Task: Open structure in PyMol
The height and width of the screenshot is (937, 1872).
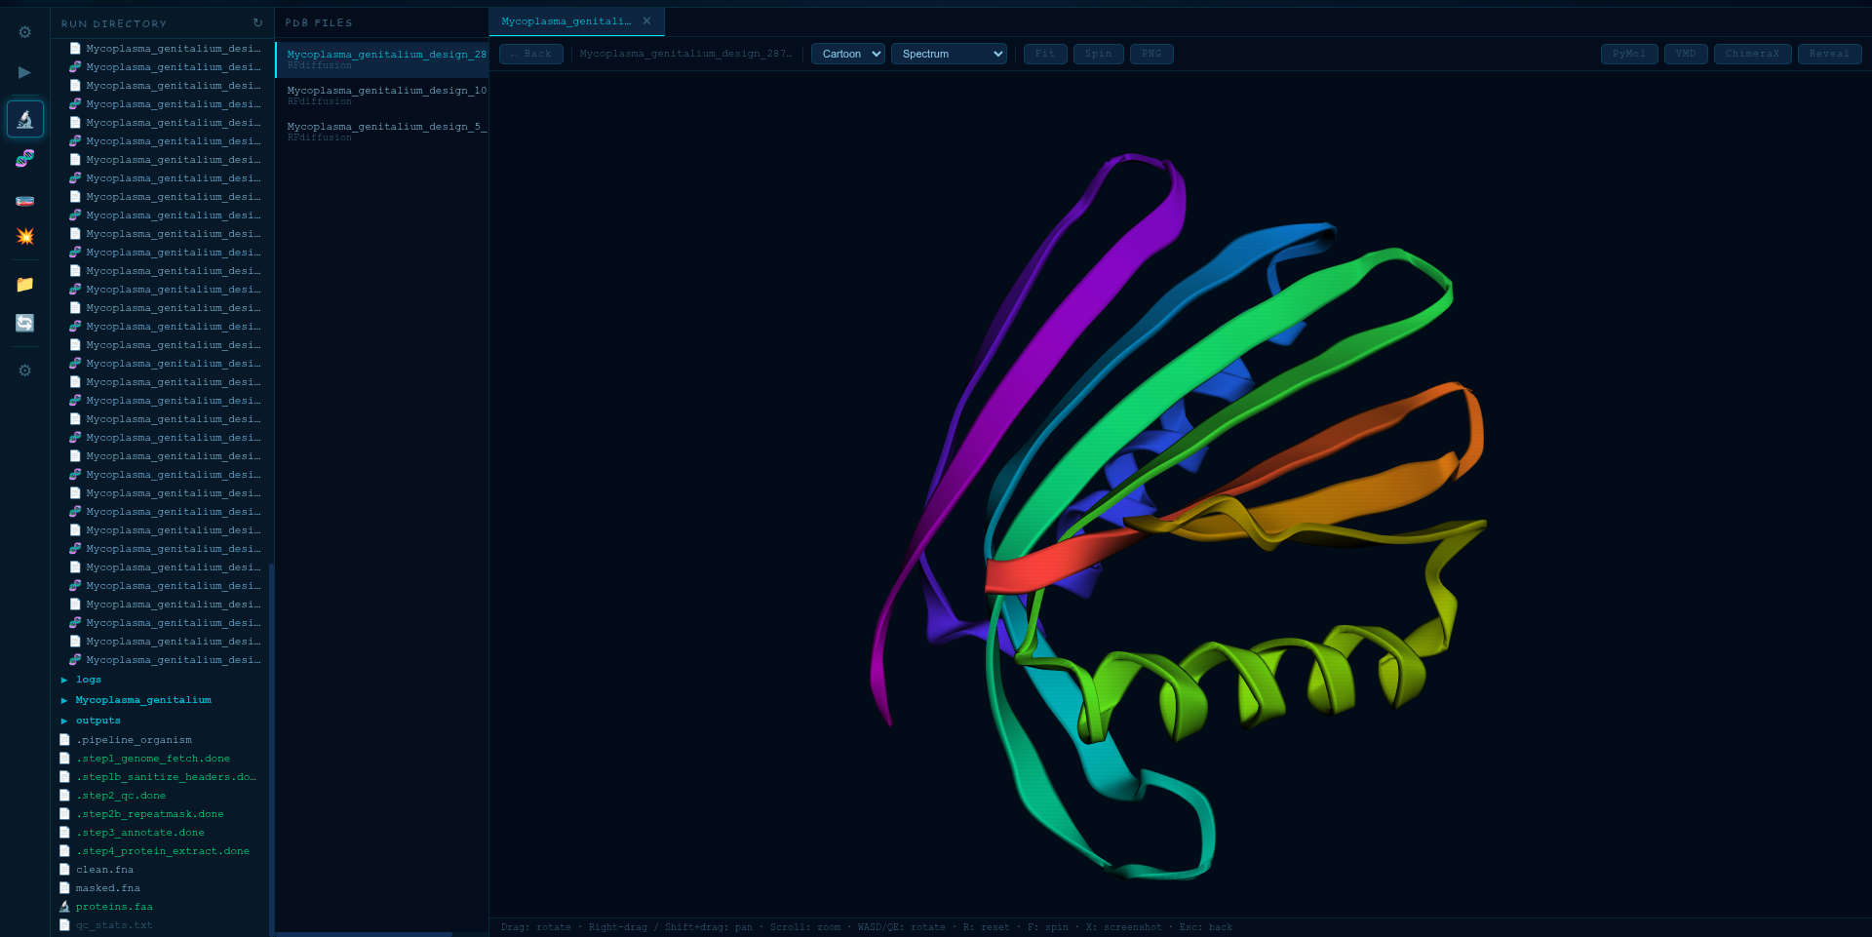Action: 1629,54
